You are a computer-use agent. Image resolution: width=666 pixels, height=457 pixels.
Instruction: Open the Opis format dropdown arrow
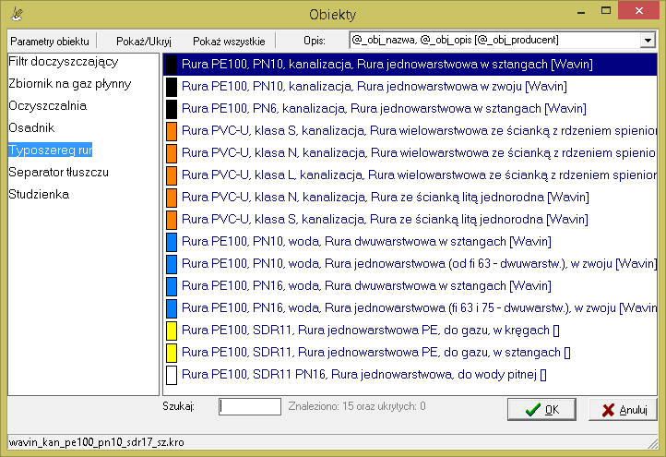click(648, 41)
